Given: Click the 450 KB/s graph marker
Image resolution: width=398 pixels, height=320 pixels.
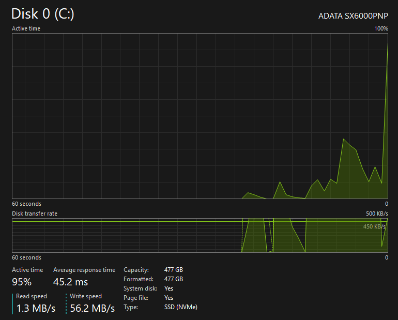Looking at the screenshot, I should click(374, 226).
